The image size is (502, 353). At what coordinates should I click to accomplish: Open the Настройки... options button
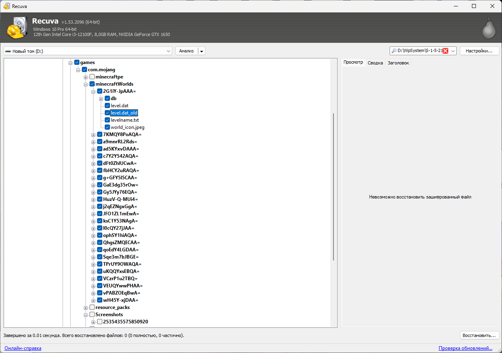479,51
